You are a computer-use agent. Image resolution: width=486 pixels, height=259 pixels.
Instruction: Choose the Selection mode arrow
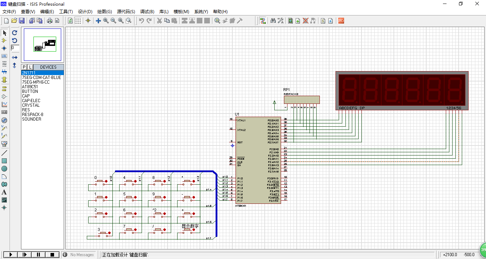point(4,33)
